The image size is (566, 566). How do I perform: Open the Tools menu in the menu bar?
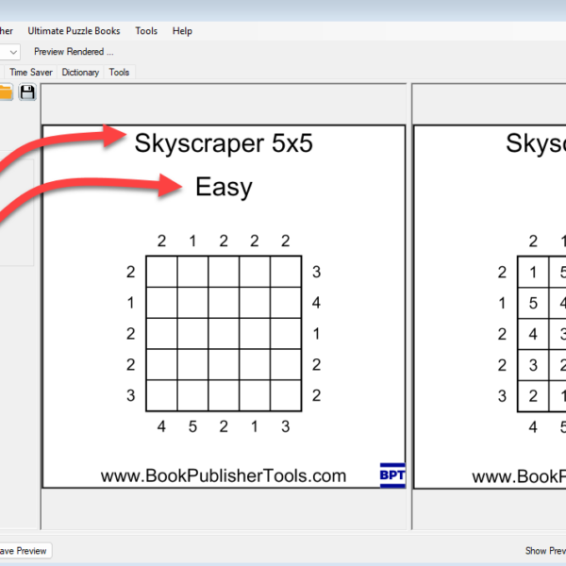coord(146,31)
